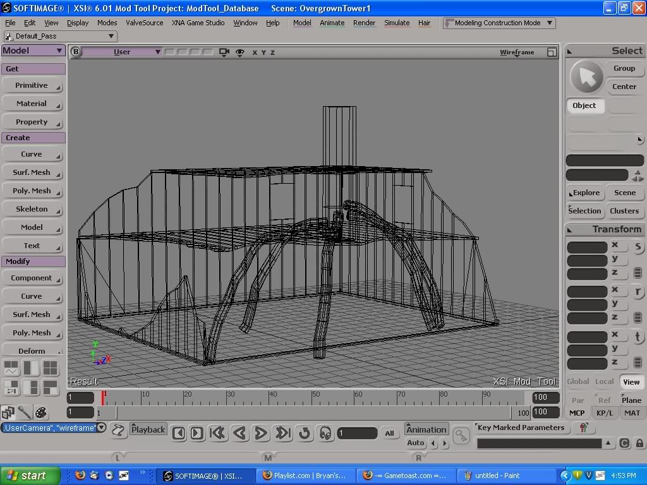Select the four-view layout icon

tap(51, 368)
